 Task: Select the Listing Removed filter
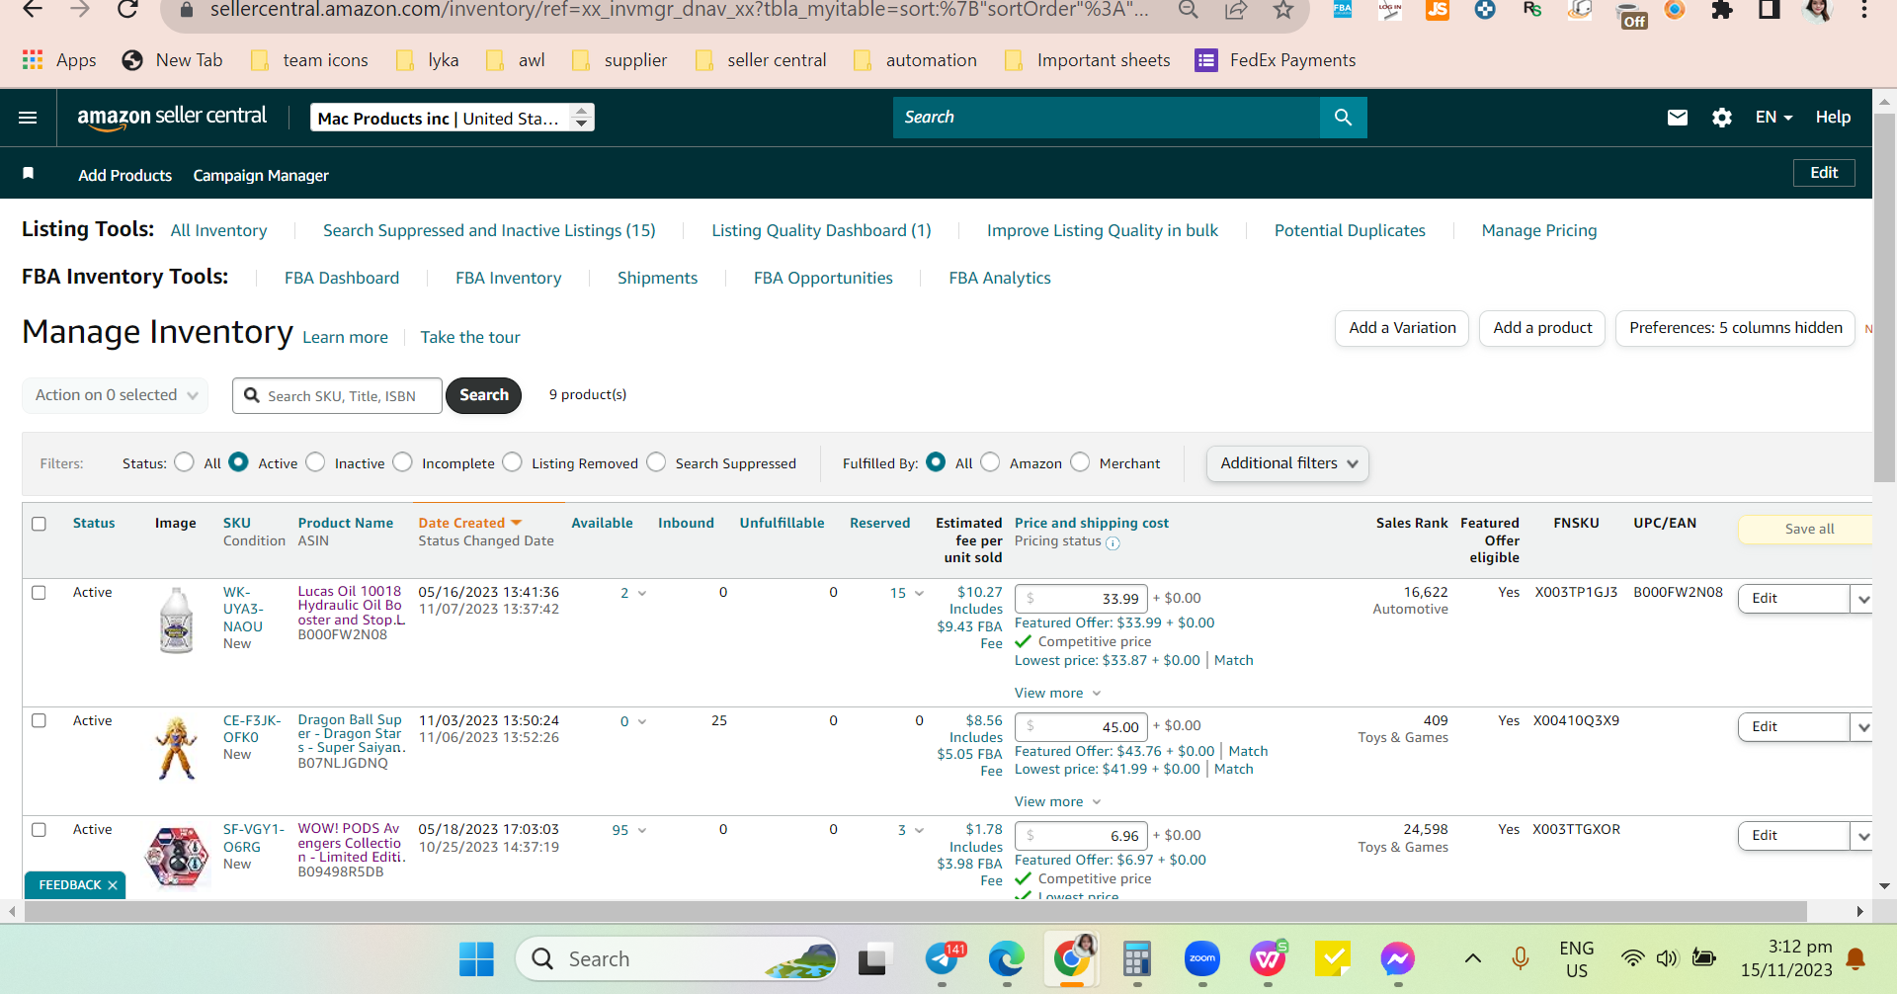click(512, 462)
